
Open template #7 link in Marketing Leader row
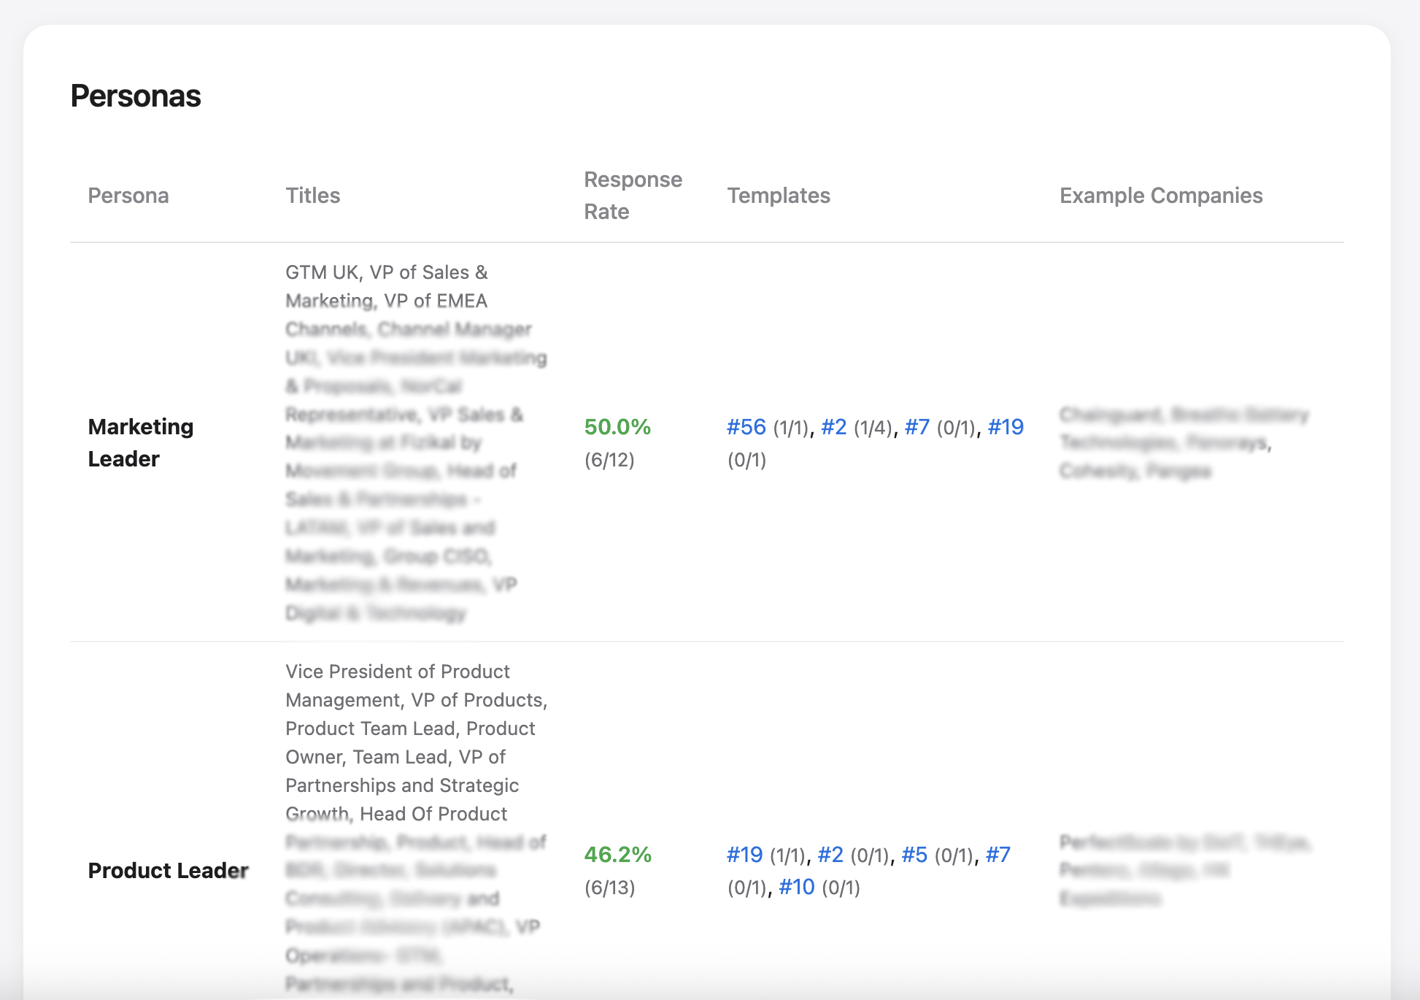coord(917,427)
